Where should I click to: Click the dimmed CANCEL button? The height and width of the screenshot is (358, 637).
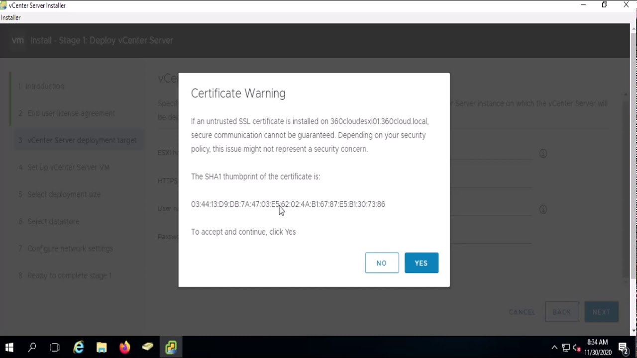[x=522, y=312]
